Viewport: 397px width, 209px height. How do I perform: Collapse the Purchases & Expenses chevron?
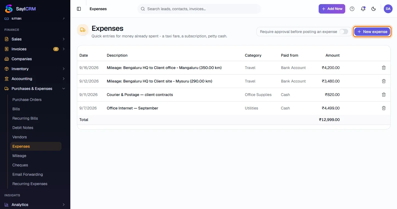click(x=64, y=89)
